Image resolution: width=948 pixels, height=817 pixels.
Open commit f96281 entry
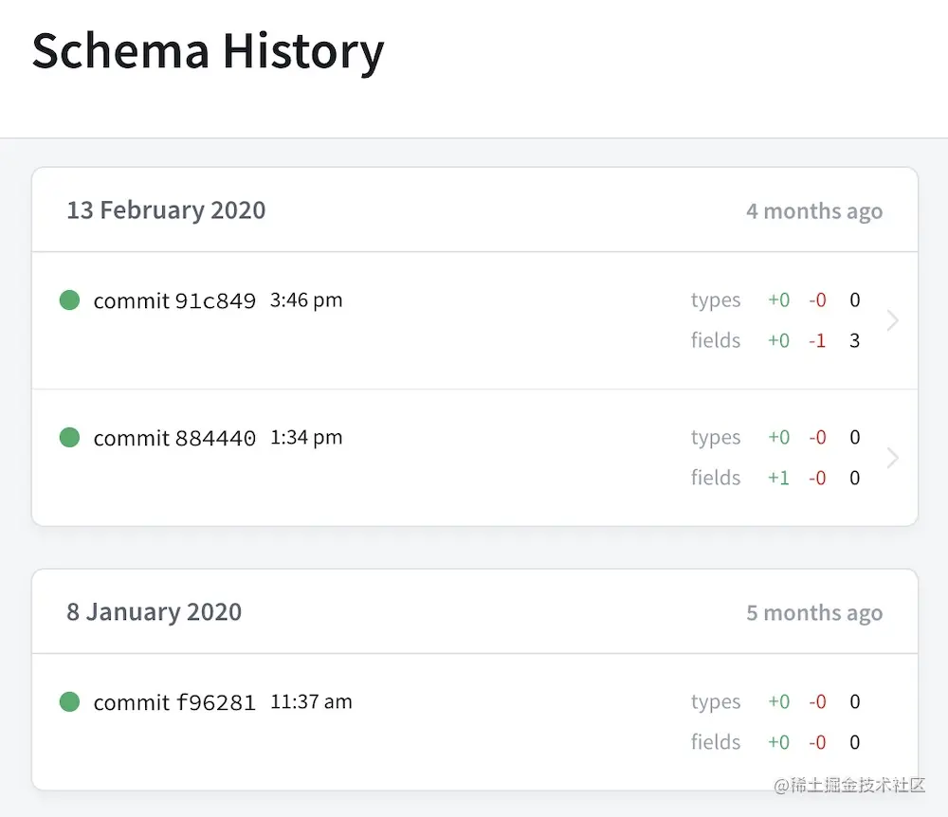(174, 703)
